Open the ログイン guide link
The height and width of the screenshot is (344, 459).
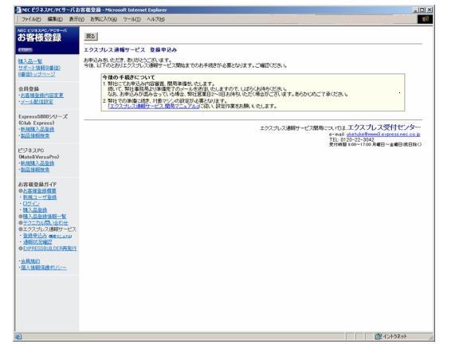pos(31,204)
